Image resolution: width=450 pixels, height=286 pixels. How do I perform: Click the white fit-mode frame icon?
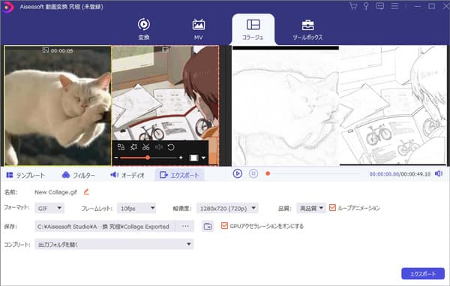(x=193, y=158)
